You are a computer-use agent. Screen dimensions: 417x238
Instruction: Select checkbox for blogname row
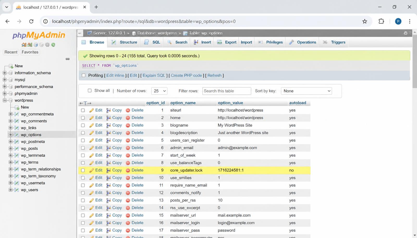pyautogui.click(x=83, y=126)
